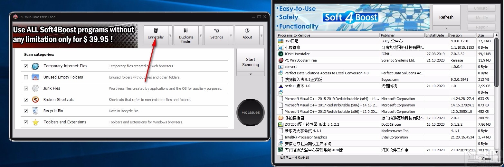The height and width of the screenshot is (167, 504).
Task: Click the Junk Files warning icon
Action: (35, 88)
